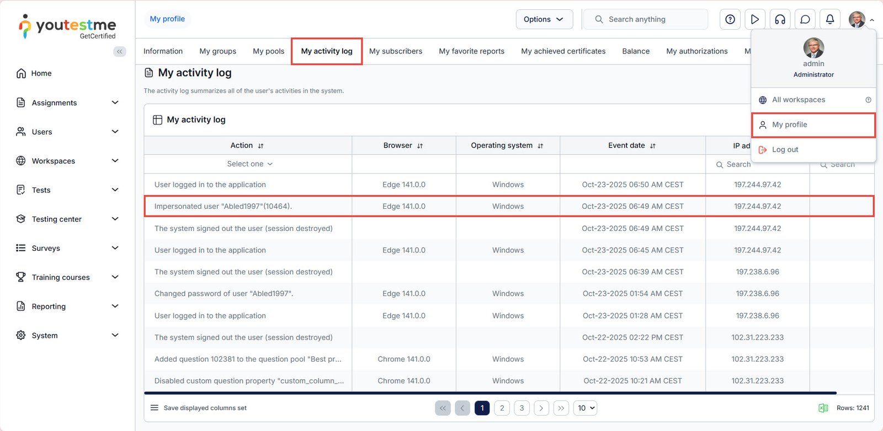Sort by Event date column
Image resolution: width=883 pixels, height=431 pixels.
[653, 146]
